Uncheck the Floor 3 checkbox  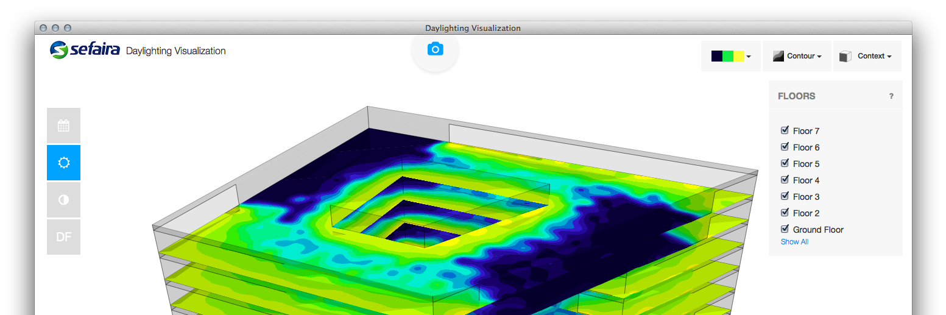pyautogui.click(x=785, y=196)
